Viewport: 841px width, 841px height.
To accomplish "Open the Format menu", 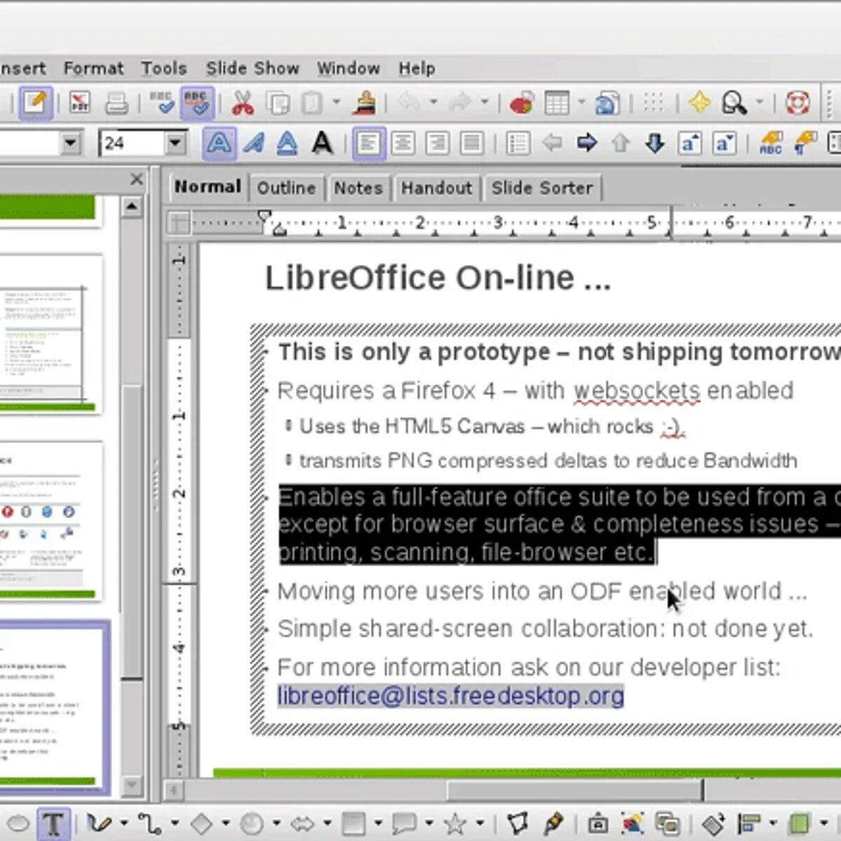I will (x=93, y=69).
